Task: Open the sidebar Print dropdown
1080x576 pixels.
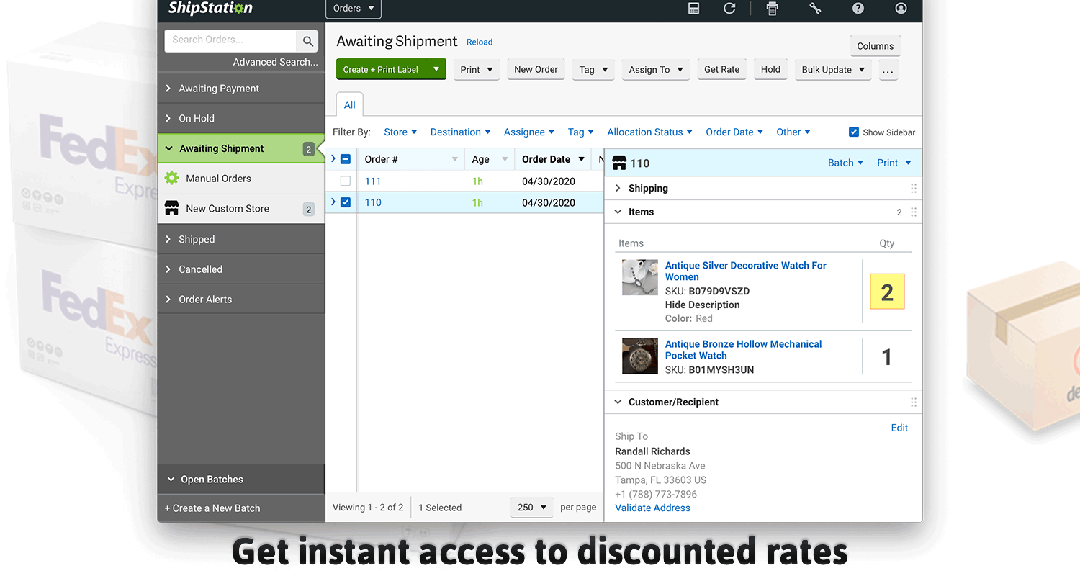Action: click(x=894, y=163)
